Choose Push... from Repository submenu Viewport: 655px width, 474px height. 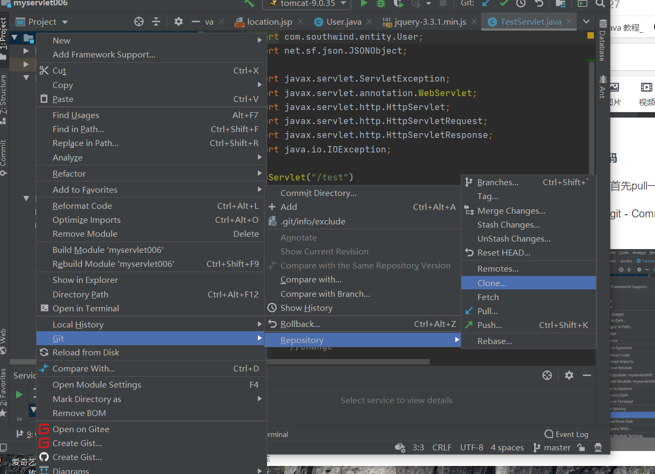click(528, 325)
